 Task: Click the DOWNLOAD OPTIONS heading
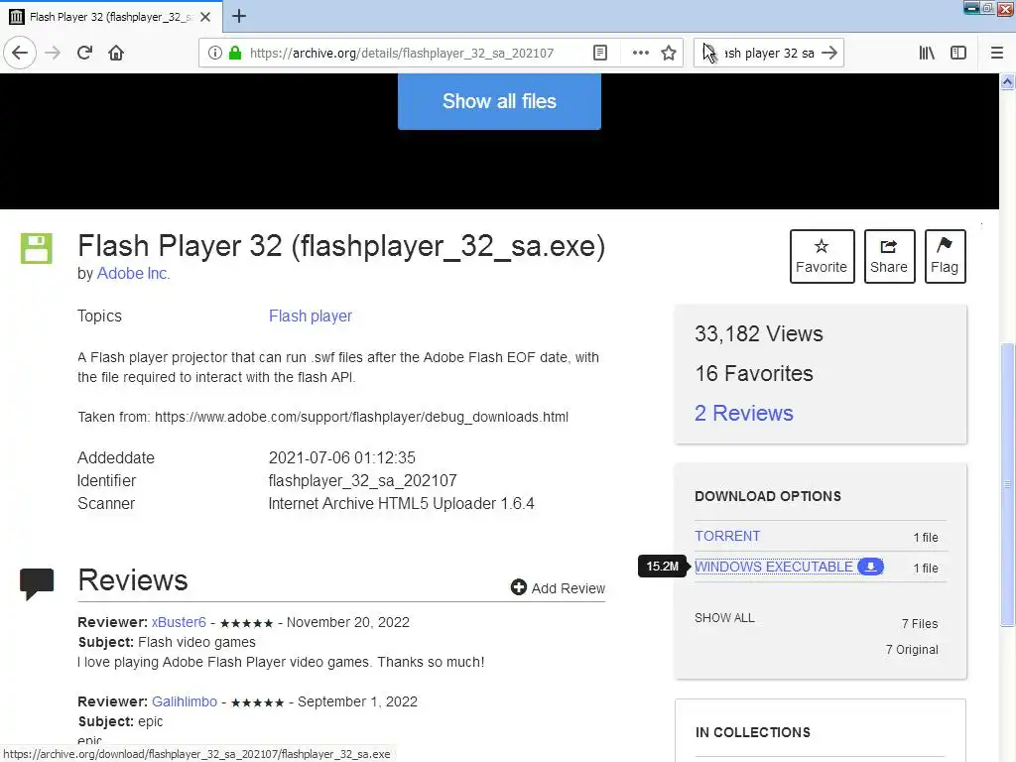click(x=768, y=496)
